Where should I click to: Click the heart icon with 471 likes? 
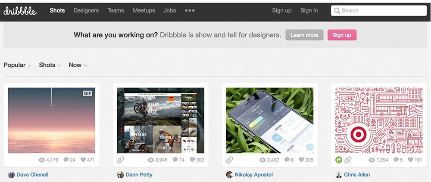(83, 160)
